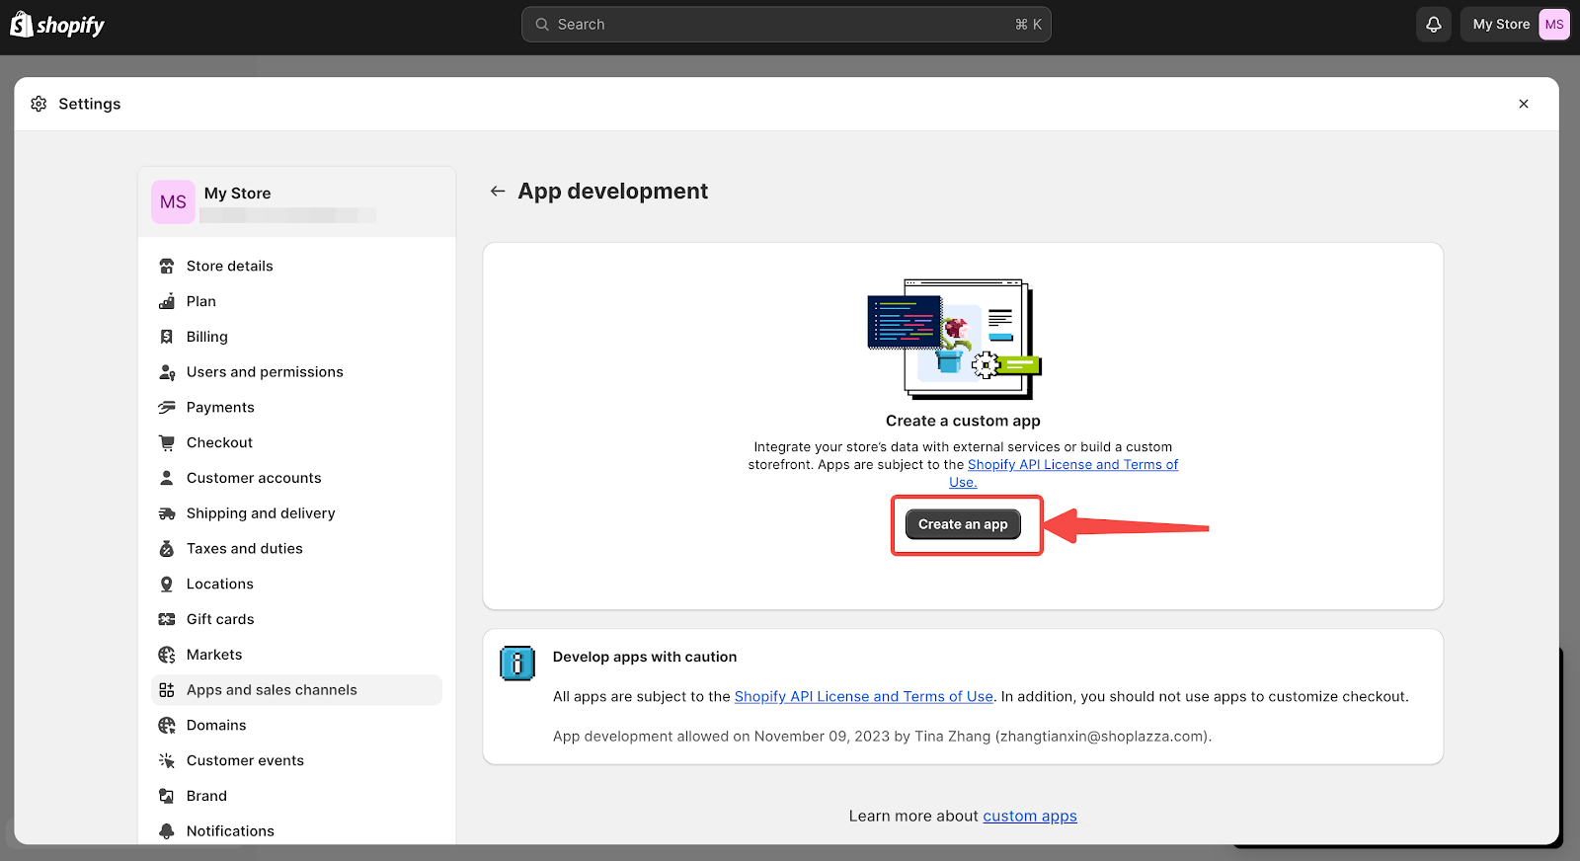Click the Shopify logo
Screen dimensions: 1580x861
click(x=57, y=25)
